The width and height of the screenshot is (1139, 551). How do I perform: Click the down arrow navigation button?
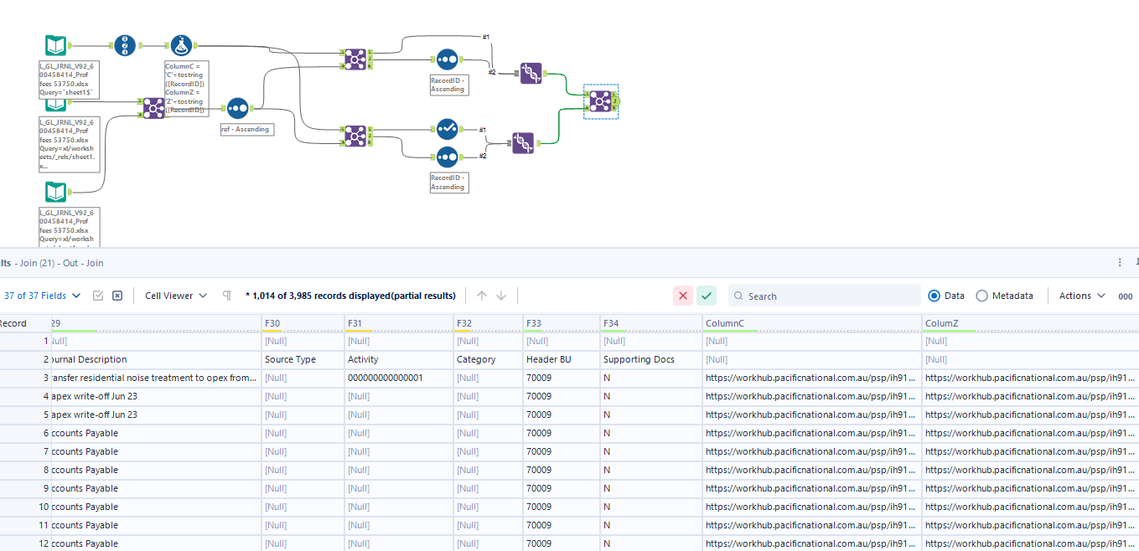[x=500, y=295]
